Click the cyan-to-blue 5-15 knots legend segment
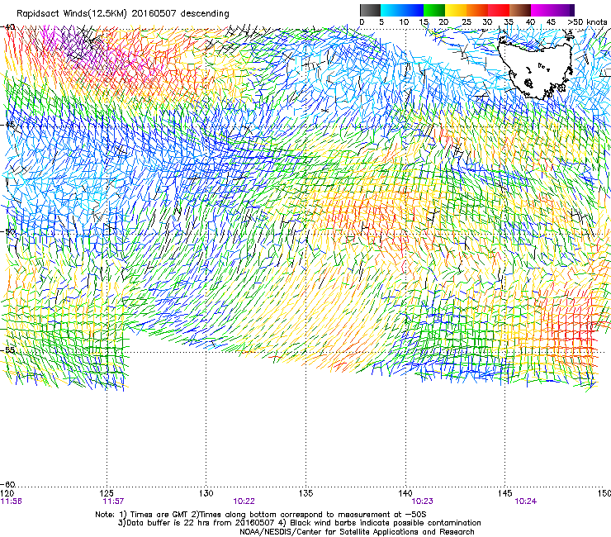The image size is (611, 537). pyautogui.click(x=402, y=10)
